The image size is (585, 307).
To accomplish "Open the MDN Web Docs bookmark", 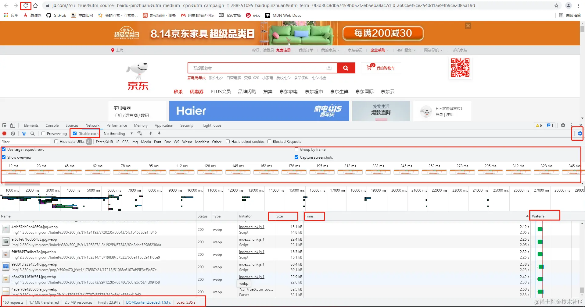I will point(283,15).
